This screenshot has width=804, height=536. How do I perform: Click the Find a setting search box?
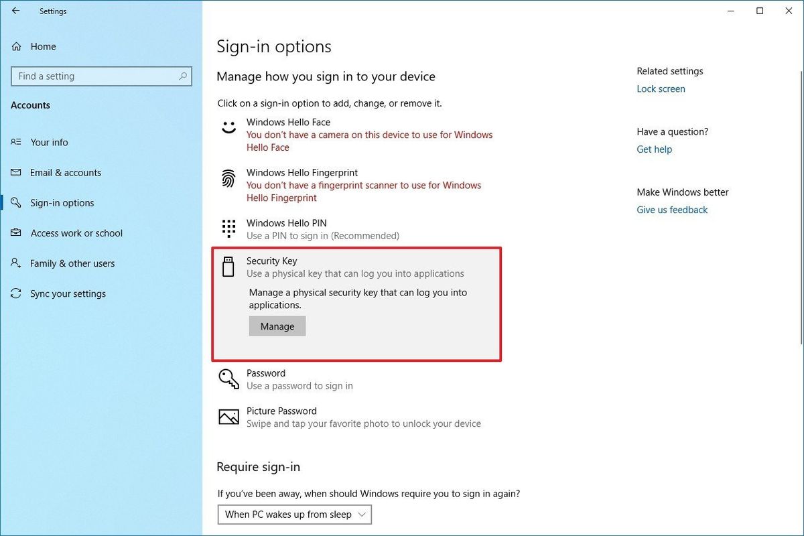pos(100,76)
